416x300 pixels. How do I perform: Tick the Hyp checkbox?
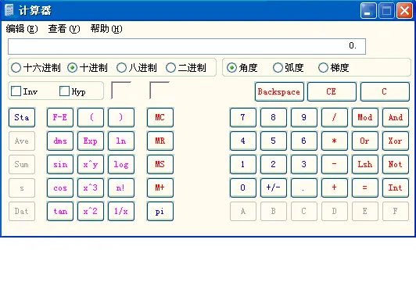click(x=73, y=91)
